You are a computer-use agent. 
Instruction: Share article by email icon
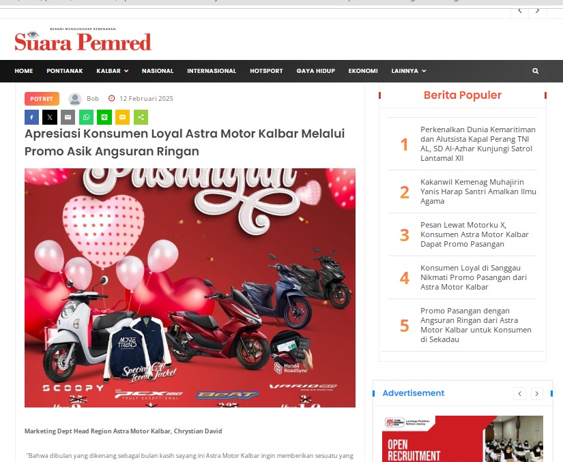coord(68,117)
